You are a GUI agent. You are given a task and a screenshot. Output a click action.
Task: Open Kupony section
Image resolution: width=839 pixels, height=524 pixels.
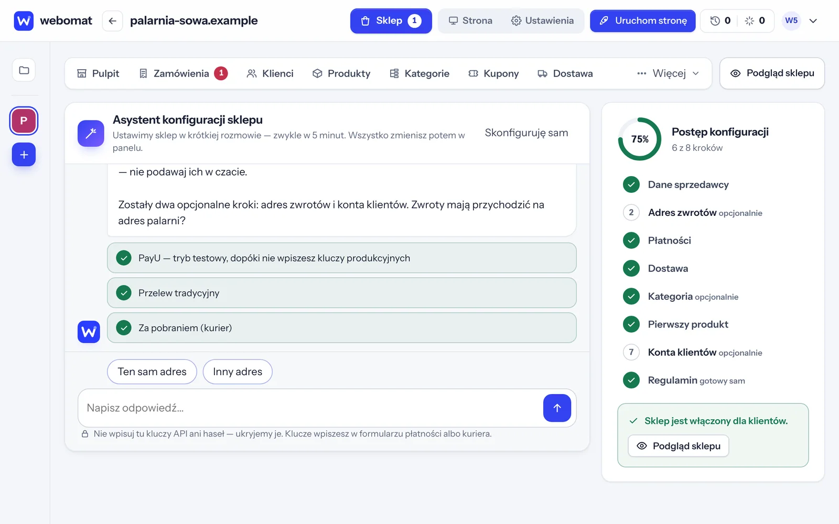[x=493, y=73]
